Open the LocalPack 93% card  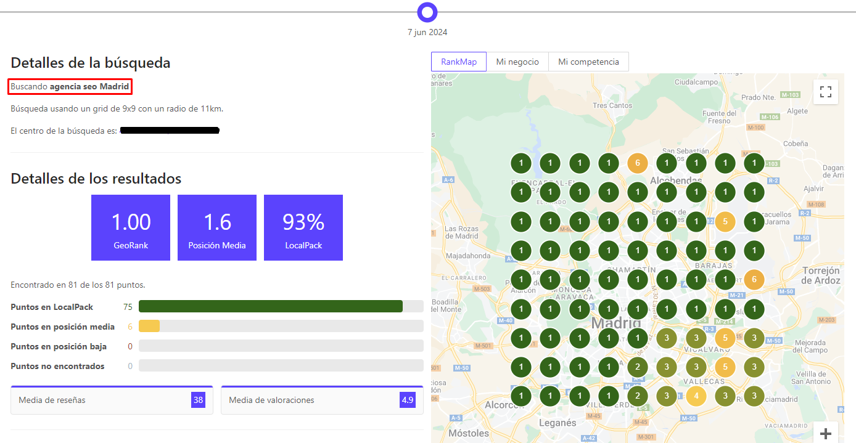coord(303,228)
